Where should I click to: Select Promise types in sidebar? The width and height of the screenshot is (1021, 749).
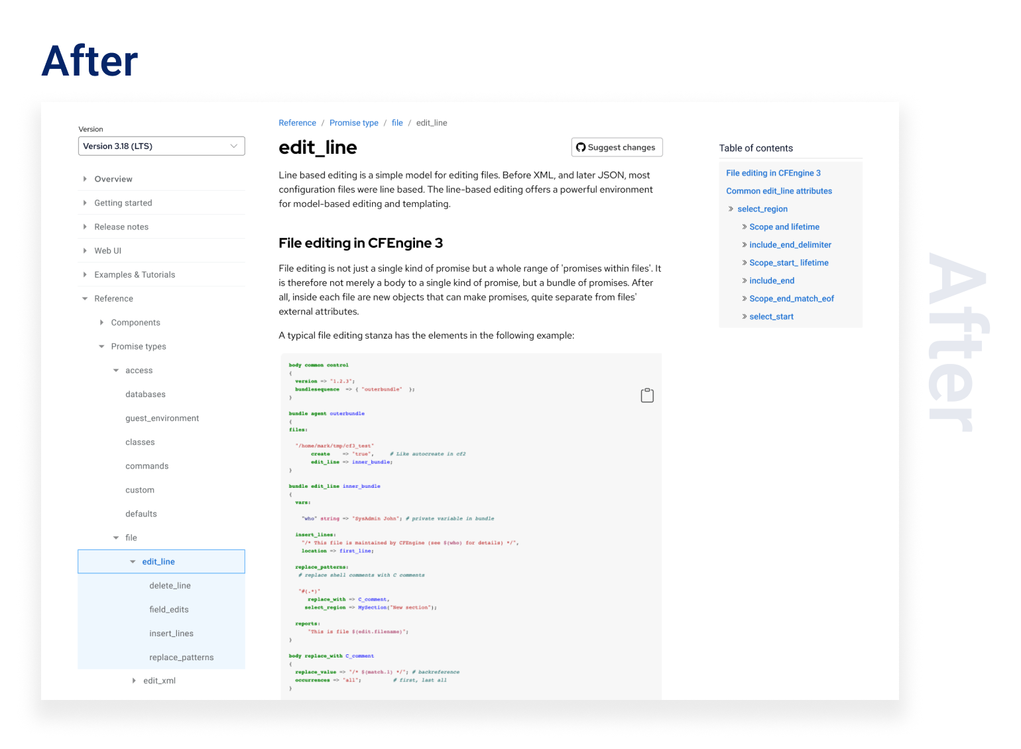click(x=139, y=347)
